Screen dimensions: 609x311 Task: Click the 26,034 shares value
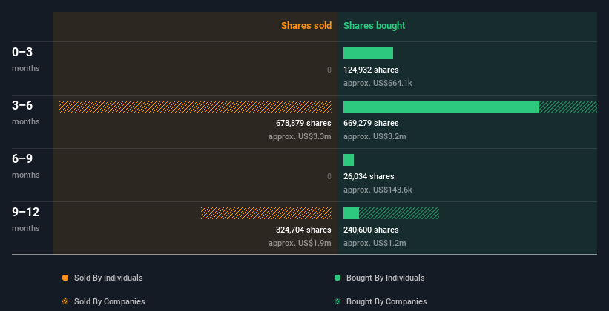coord(369,176)
